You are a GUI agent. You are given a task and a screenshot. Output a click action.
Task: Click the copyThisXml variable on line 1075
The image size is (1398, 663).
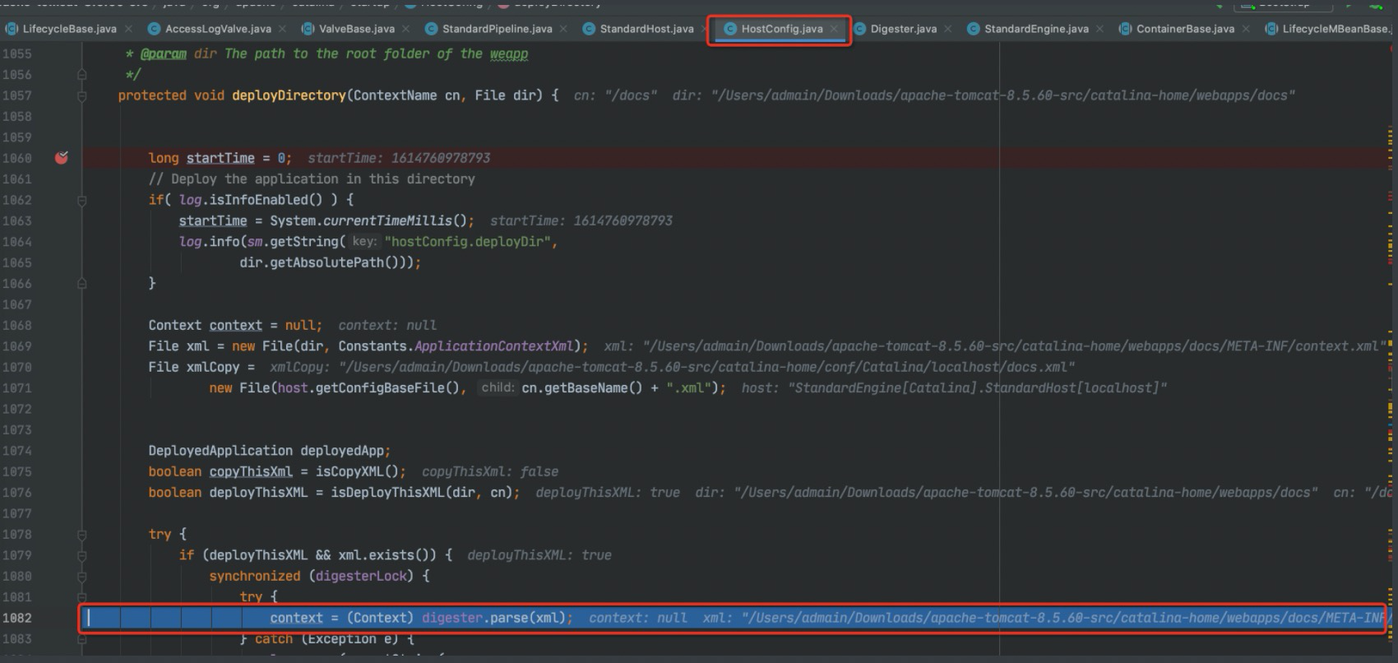tap(251, 471)
